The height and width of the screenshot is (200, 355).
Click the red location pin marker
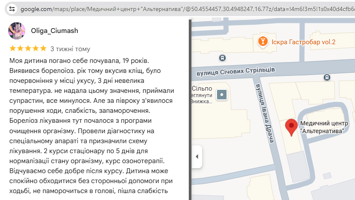coord(291,127)
